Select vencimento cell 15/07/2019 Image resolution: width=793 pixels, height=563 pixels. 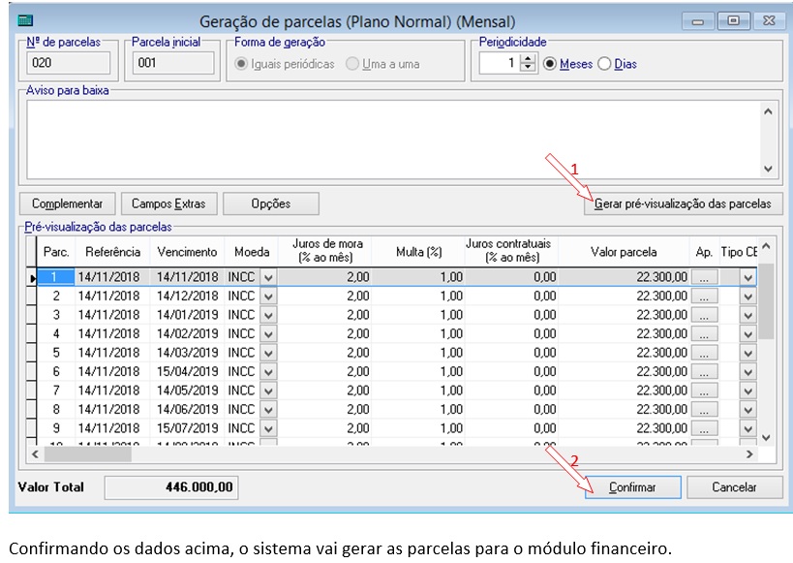[x=187, y=428]
